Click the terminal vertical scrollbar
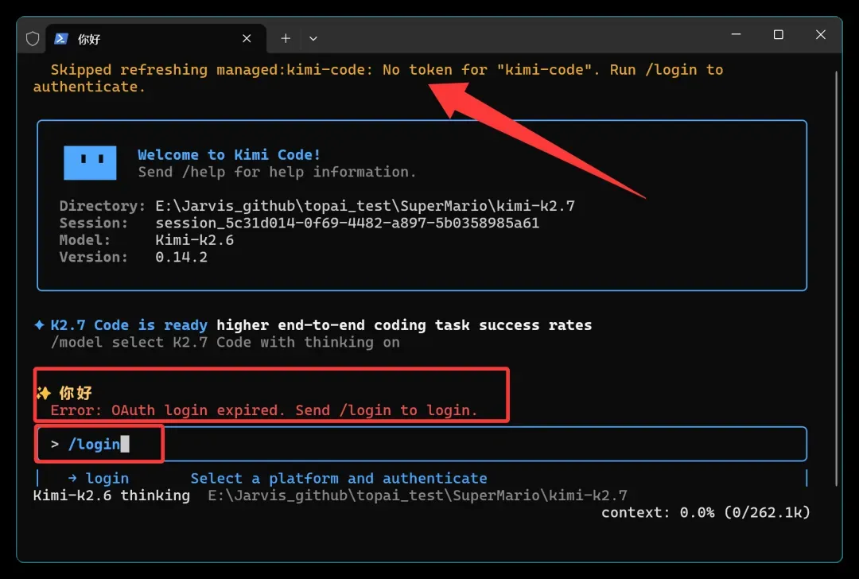The image size is (859, 579). [x=837, y=278]
